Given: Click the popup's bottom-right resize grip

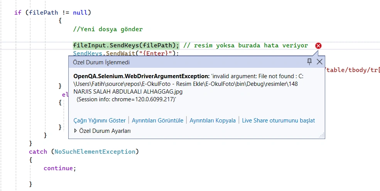Looking at the screenshot, I should point(322,136).
